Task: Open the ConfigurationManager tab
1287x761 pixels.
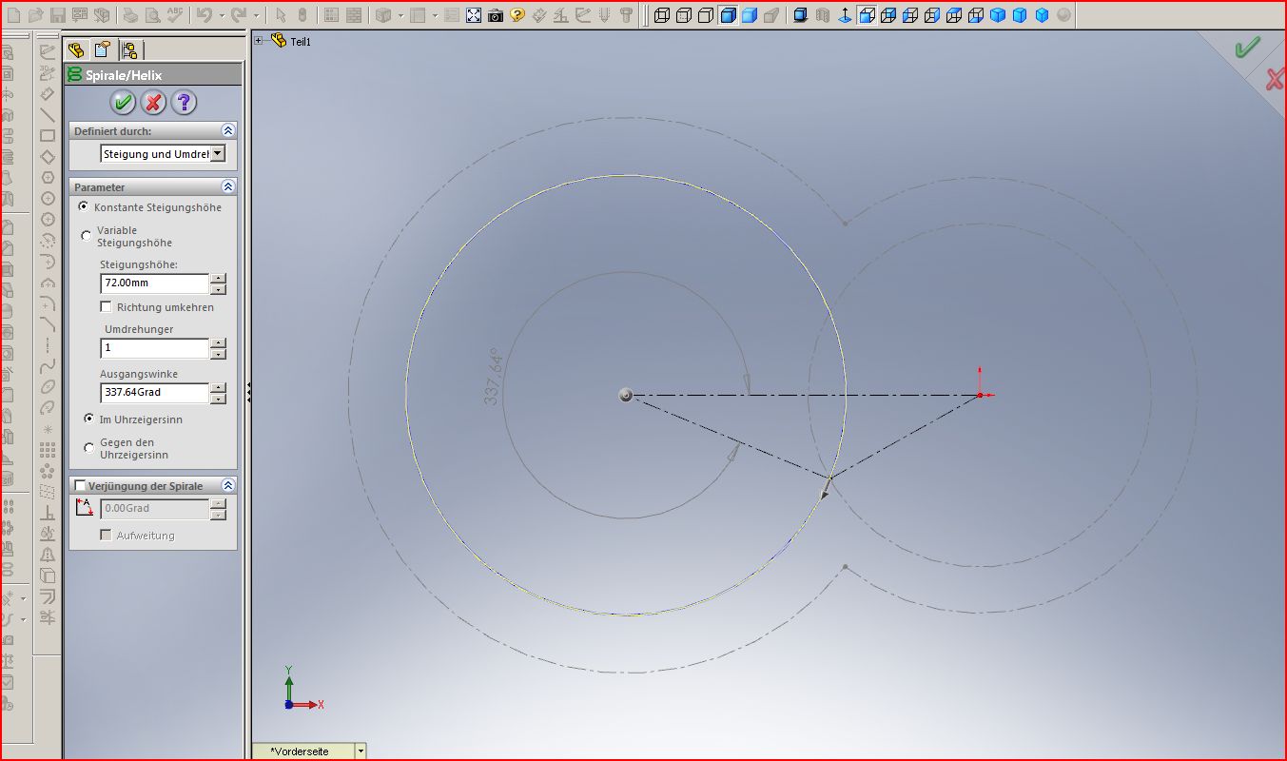Action: click(x=129, y=49)
